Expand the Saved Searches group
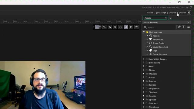Viewport: 194px width, 109px height. 147,47
